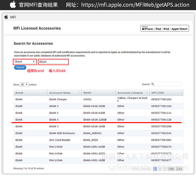Click iDiskk HDD Enclosure accessory name
Image resolution: width=196 pixels, height=177 pixels.
(62, 133)
